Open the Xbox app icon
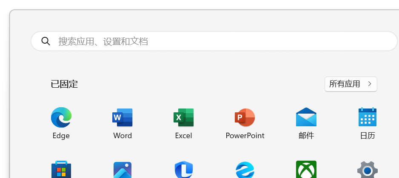This screenshot has width=399, height=178. (306, 170)
